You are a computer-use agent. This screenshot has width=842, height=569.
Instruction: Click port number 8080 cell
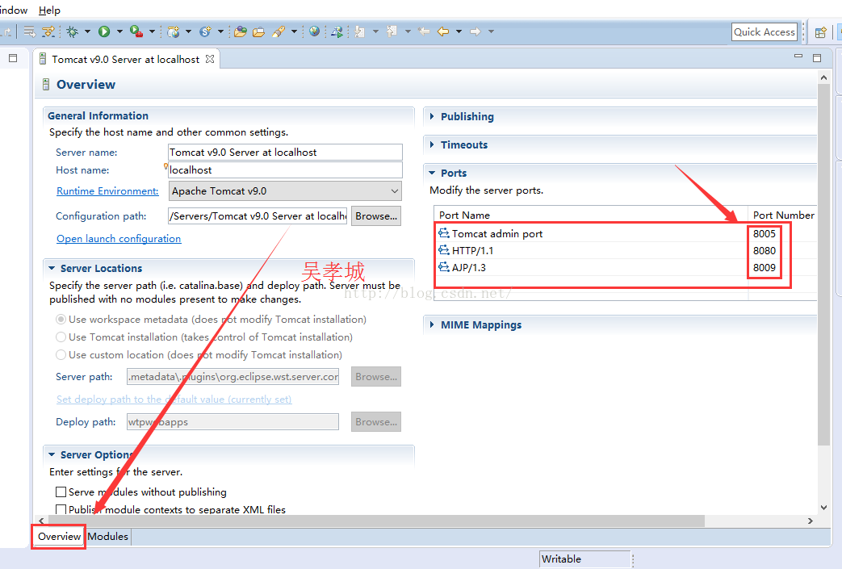(x=765, y=251)
